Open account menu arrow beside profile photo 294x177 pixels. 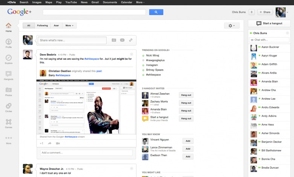tap(288, 12)
